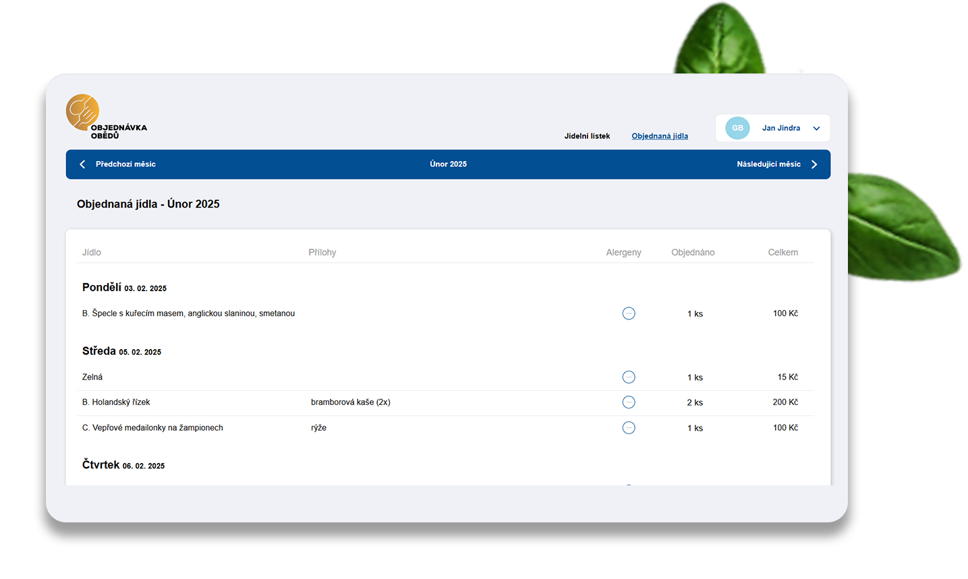Open the Objednaná jídla tab
This screenshot has width=968, height=579.
[x=659, y=136]
